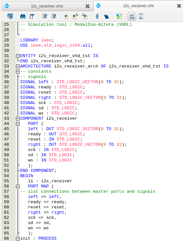Collapse the PORT MAP fold on line 56
Screen dimensions: 183x241
(x=18, y=186)
